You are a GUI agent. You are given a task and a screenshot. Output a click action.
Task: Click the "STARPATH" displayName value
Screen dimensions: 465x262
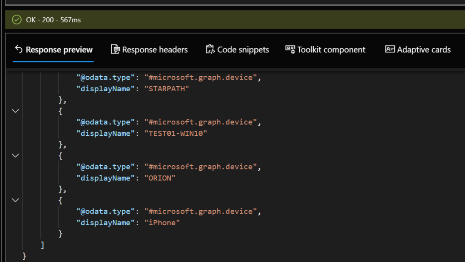pos(166,89)
